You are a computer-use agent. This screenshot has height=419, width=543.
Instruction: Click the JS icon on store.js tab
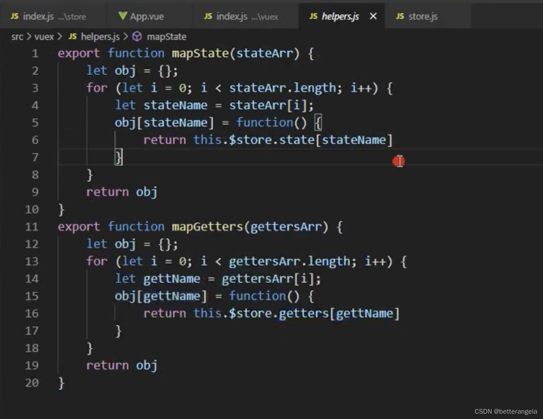(400, 16)
